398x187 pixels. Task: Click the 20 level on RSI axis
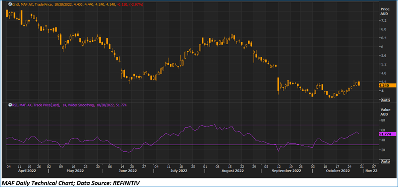tap(382, 150)
